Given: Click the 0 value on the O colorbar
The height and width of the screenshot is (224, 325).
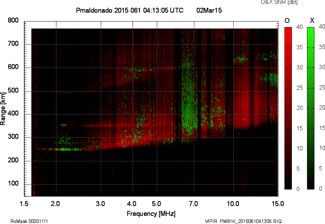Looking at the screenshot, I should pos(298,189).
